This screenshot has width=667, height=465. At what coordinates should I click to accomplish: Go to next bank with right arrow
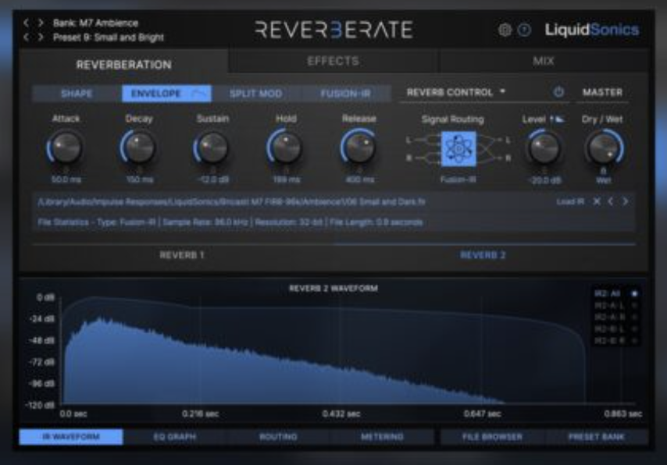coord(41,23)
